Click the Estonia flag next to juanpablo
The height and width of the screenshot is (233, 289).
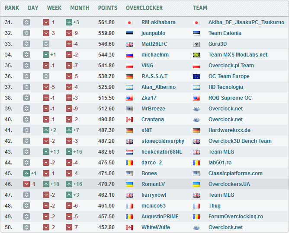[129, 33]
